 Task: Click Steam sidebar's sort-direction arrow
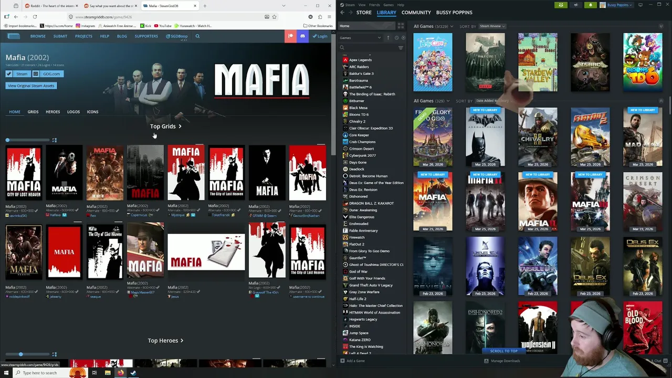pos(388,38)
